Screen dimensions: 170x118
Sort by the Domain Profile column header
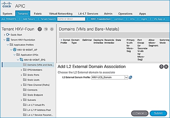(x=65, y=41)
